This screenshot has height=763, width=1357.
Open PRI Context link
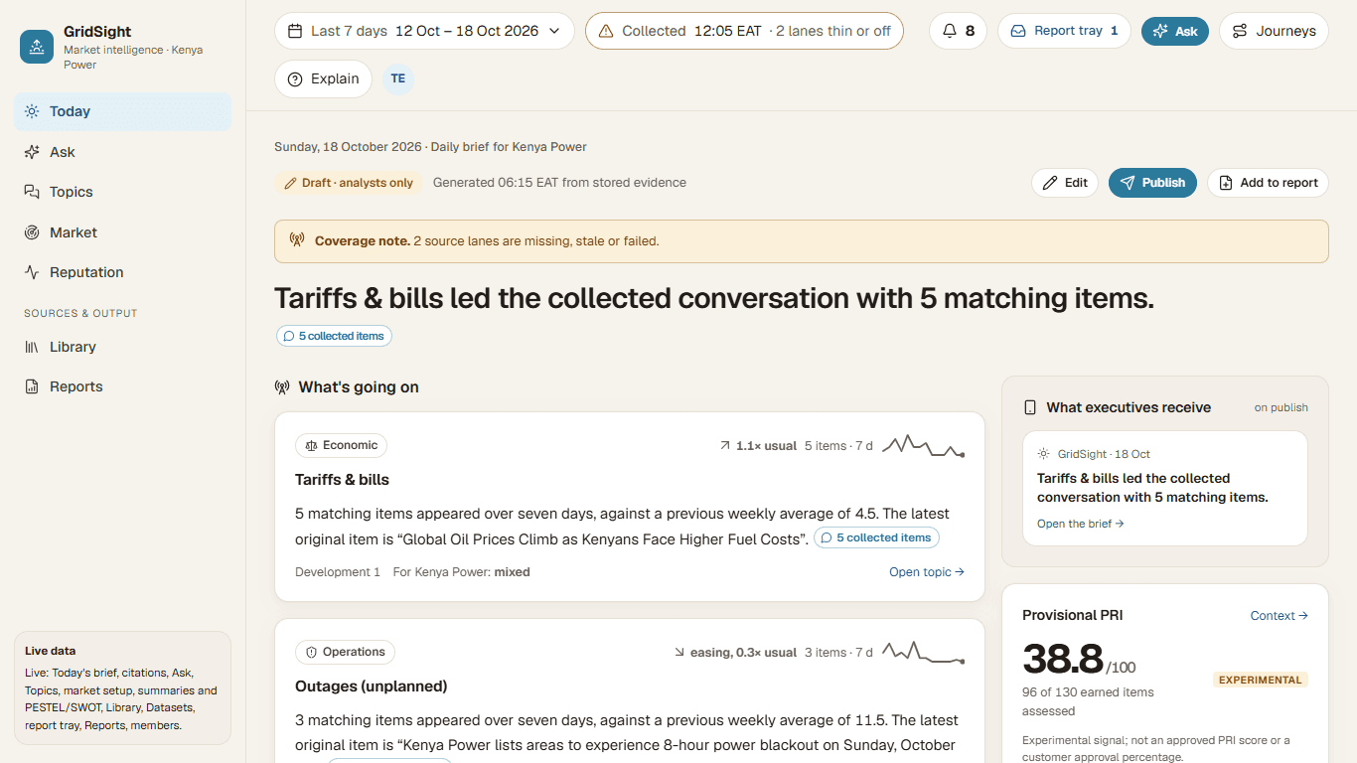pyautogui.click(x=1279, y=616)
